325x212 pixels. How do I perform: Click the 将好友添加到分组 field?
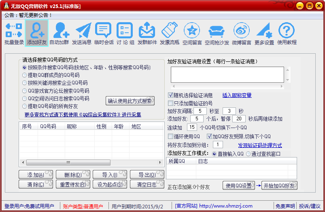point(218,145)
